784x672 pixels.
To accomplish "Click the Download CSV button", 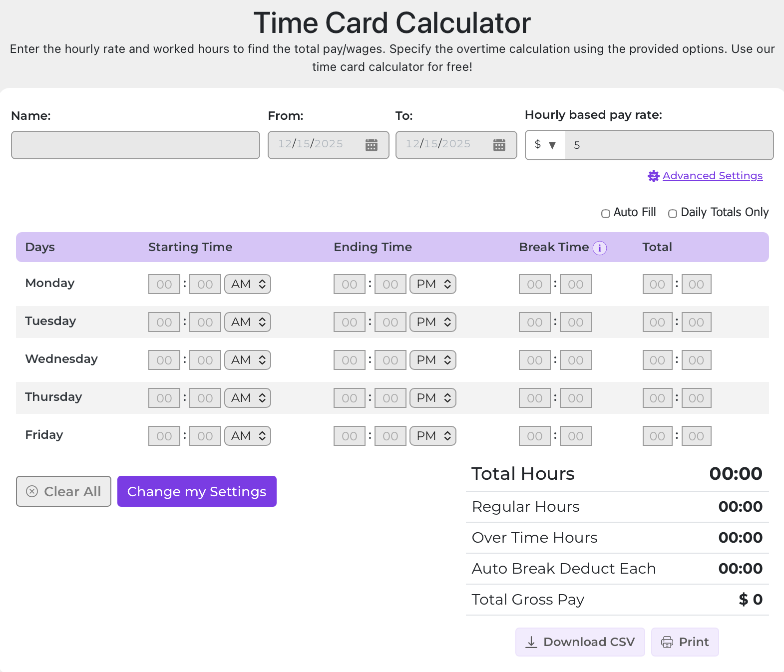I will [x=580, y=642].
